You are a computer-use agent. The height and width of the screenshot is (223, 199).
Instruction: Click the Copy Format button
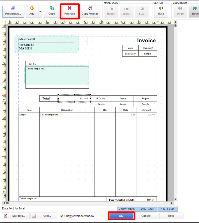(90, 12)
